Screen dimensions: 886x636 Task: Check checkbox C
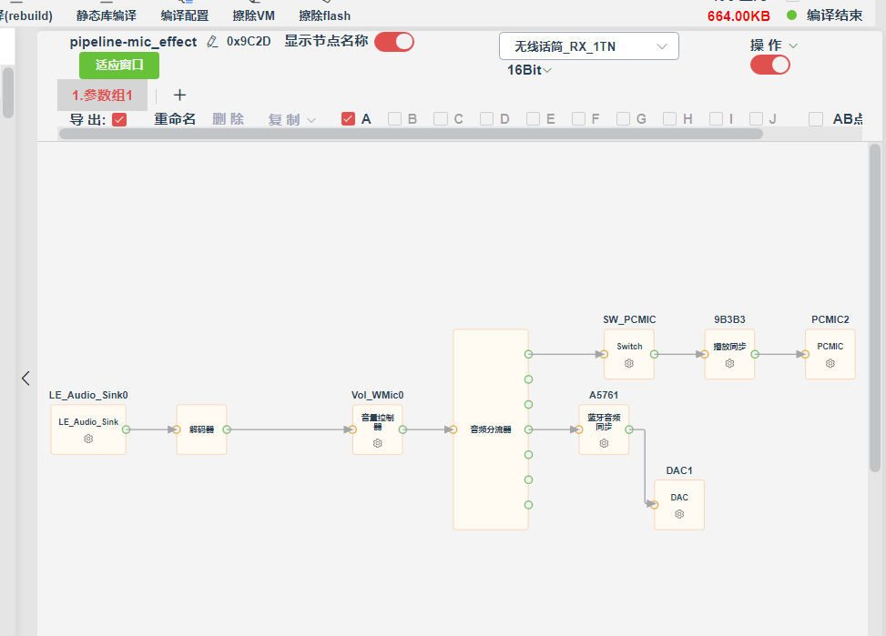click(x=441, y=118)
